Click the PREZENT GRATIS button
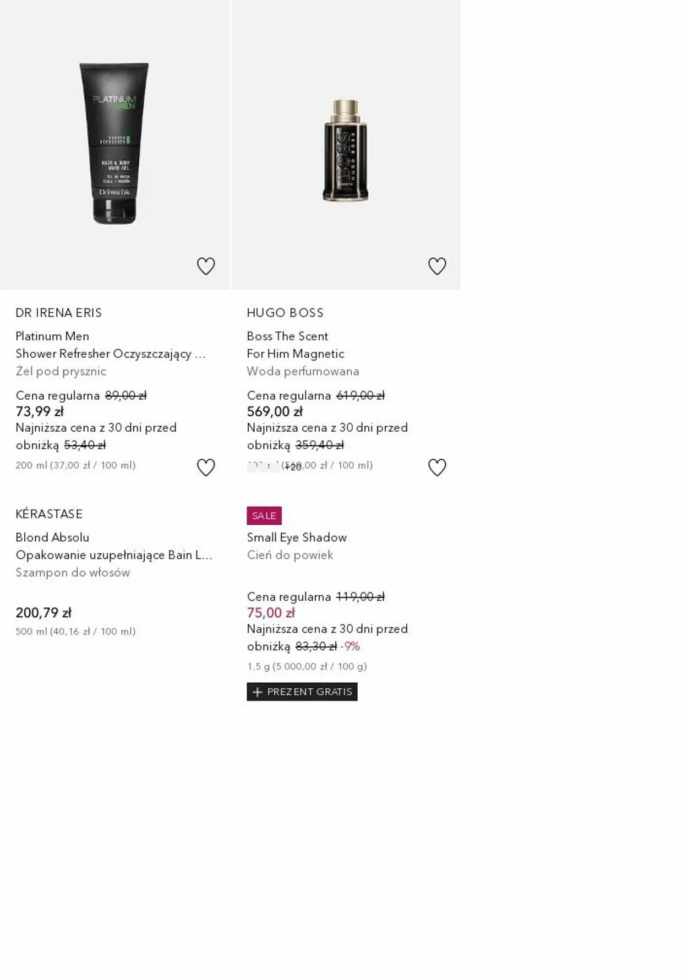The height and width of the screenshot is (979, 688). pos(302,692)
